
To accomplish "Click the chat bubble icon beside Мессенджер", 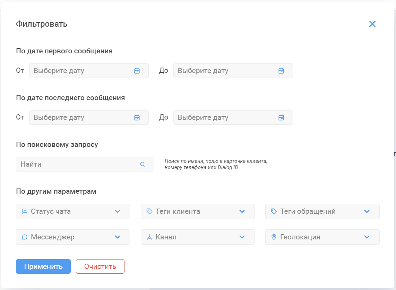I will [25, 237].
